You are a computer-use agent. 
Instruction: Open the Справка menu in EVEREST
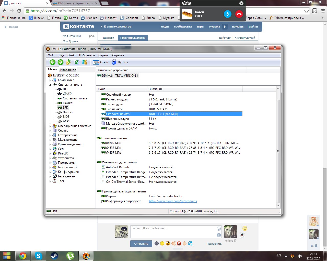click(x=118, y=55)
